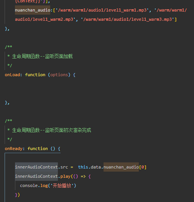Click the log method name
Viewport: 194px width, 202px height.
(x=44, y=185)
